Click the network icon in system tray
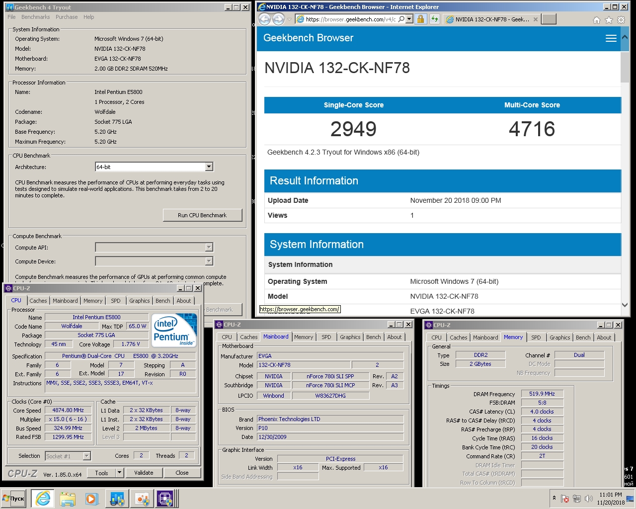636x509 pixels. pos(577,499)
